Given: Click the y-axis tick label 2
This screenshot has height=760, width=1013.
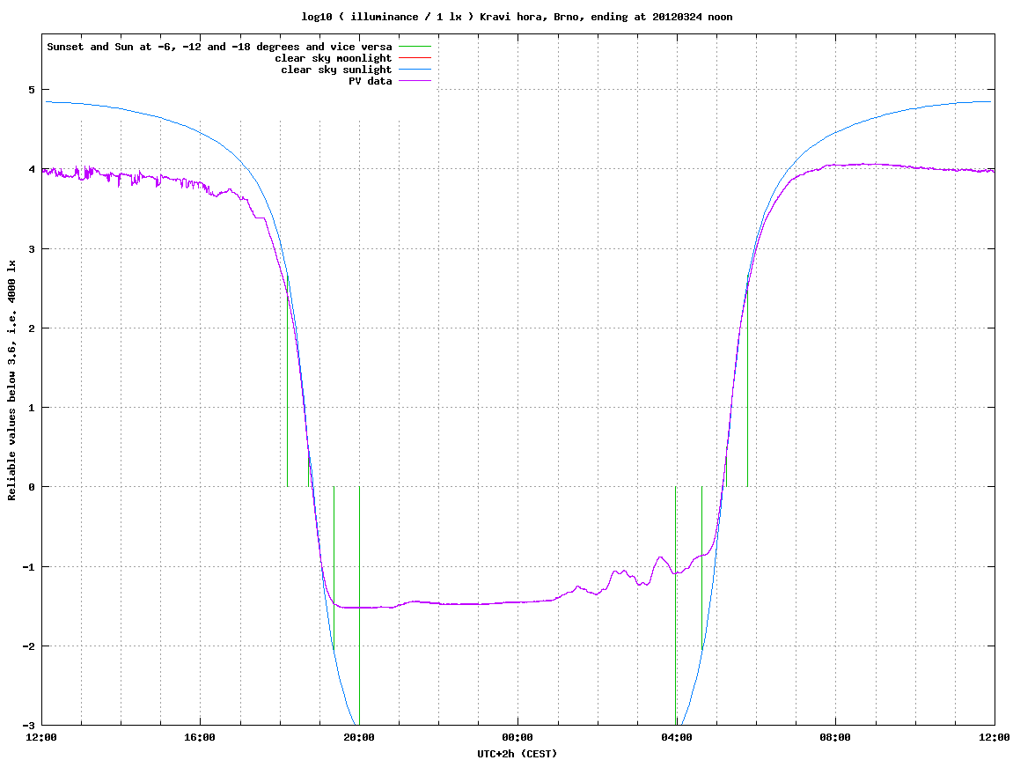Looking at the screenshot, I should (32, 328).
